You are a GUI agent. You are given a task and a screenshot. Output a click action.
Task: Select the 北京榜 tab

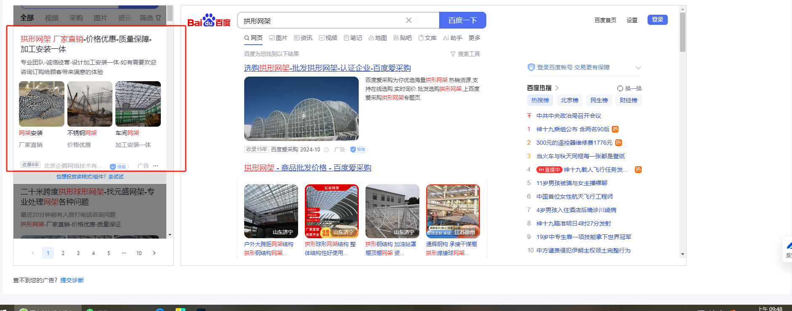tap(570, 100)
